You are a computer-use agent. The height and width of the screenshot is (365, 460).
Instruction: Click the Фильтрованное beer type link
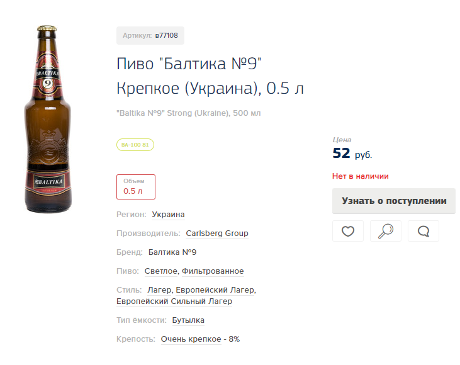point(213,271)
